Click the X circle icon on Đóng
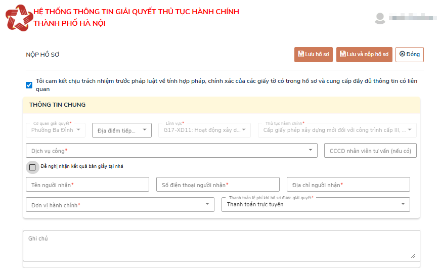 402,54
